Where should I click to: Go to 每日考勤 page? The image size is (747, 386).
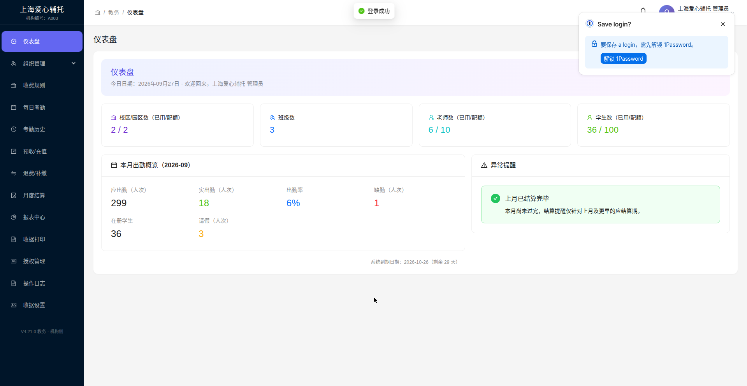coord(42,107)
